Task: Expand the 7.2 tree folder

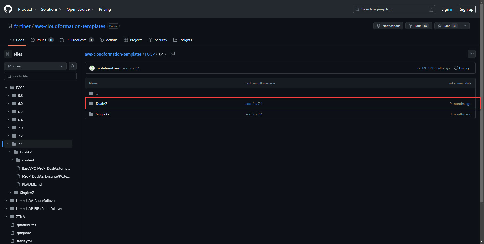Action: (x=8, y=136)
